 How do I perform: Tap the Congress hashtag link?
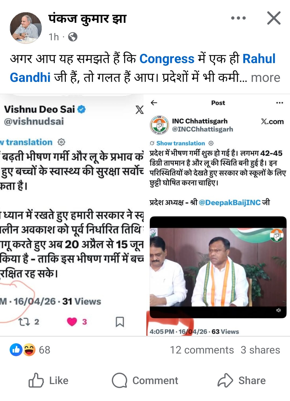tap(167, 59)
